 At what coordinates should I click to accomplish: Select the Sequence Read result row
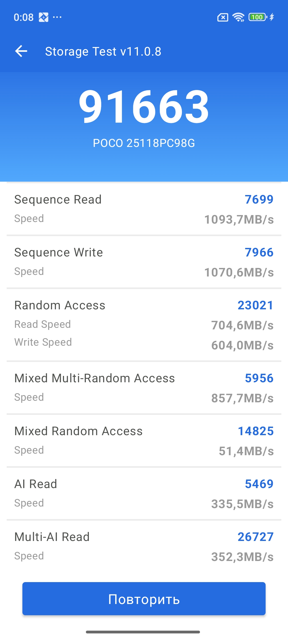[x=144, y=209]
